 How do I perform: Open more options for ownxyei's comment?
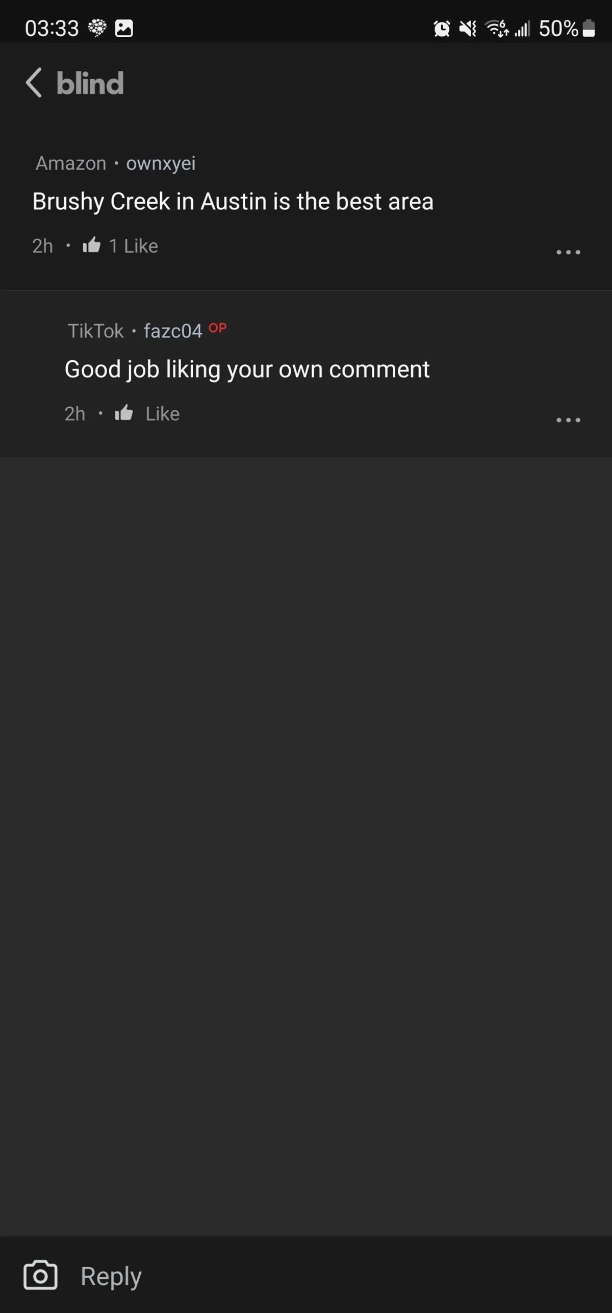coord(568,252)
